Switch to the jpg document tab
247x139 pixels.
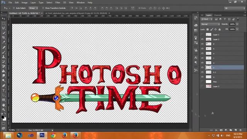[76, 13]
